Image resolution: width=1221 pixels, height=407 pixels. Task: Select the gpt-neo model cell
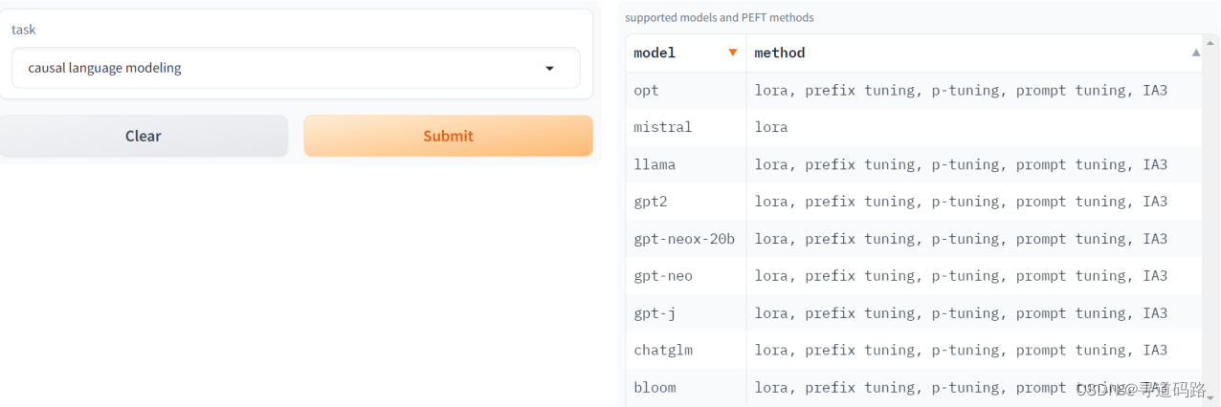pos(686,276)
